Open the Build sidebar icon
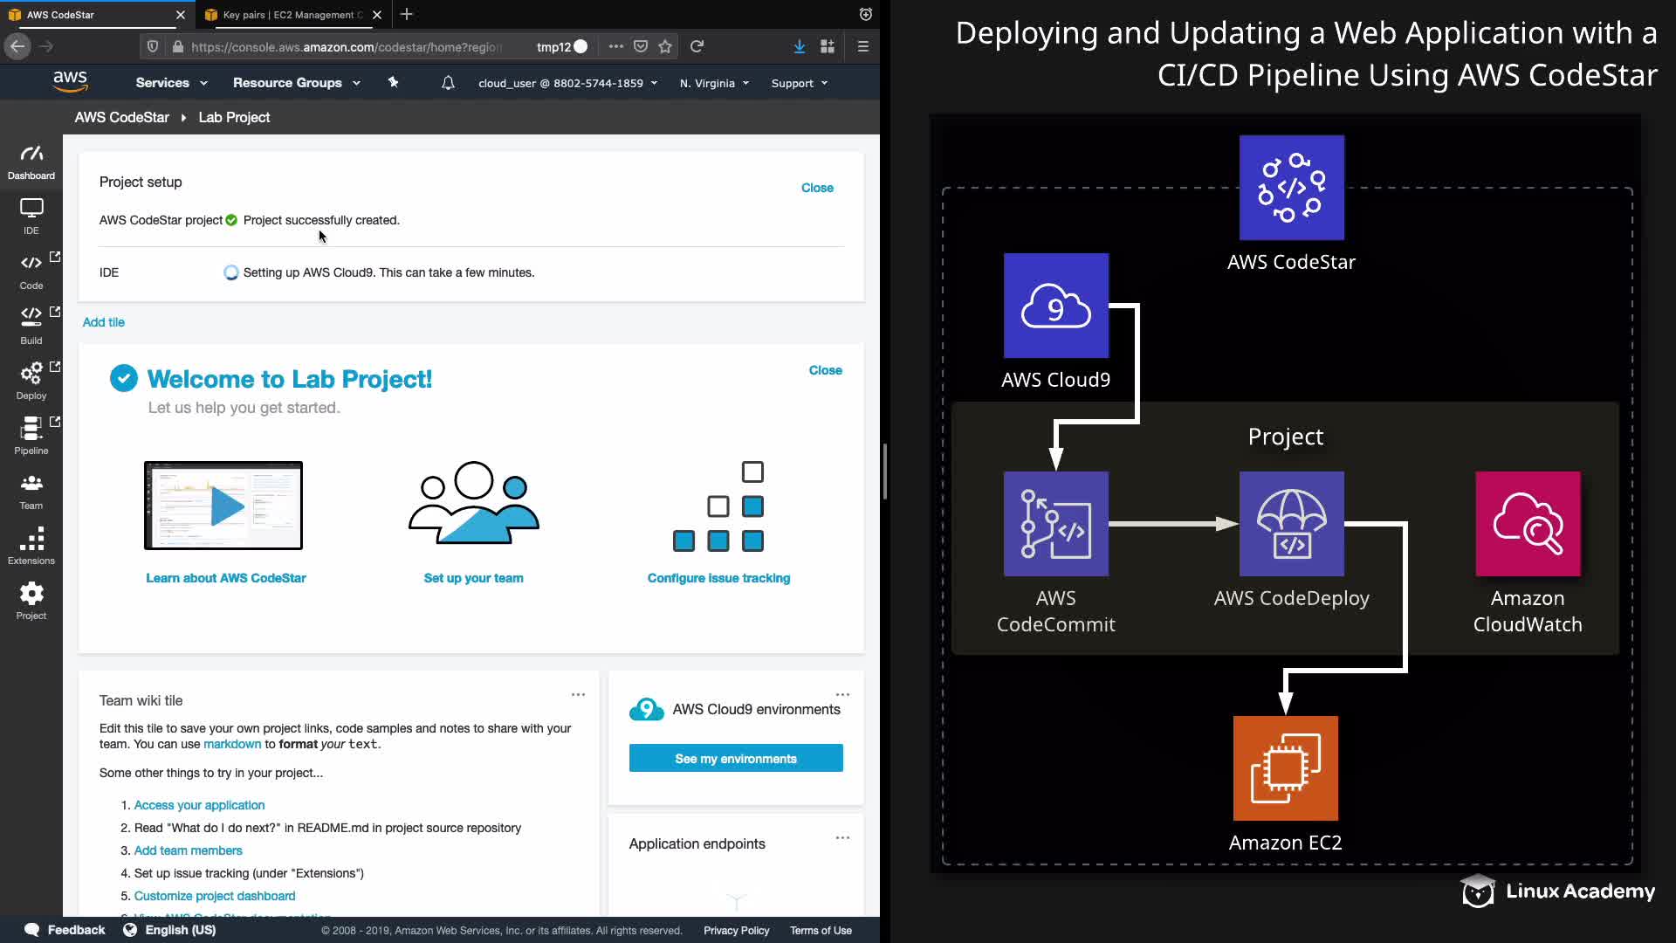The image size is (1676, 943). pyautogui.click(x=31, y=326)
